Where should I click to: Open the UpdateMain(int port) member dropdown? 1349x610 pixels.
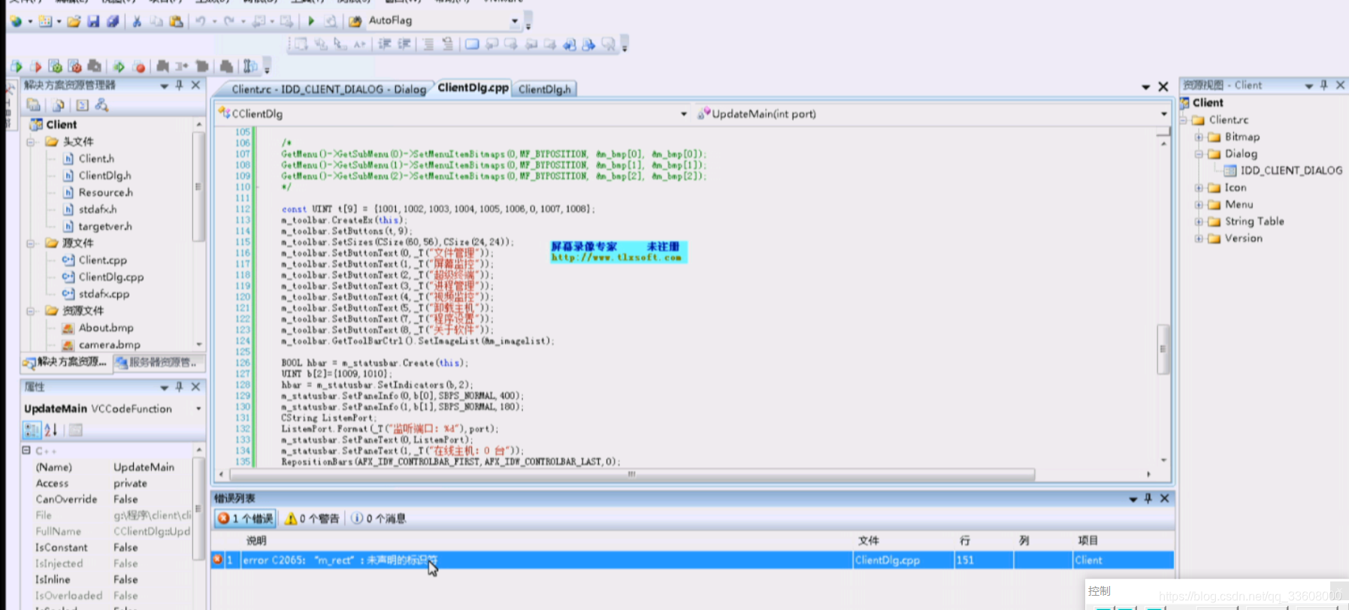1163,114
